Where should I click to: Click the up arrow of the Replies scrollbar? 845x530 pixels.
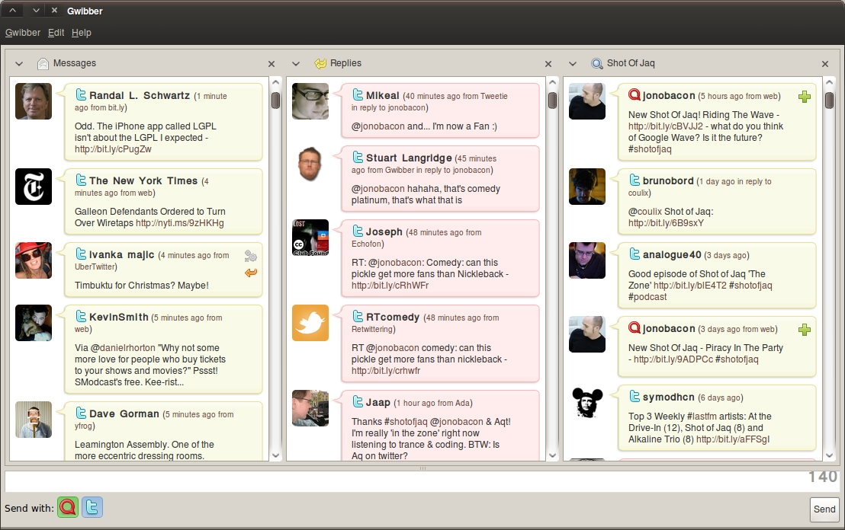pyautogui.click(x=552, y=83)
